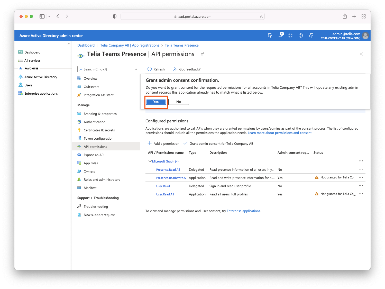The height and width of the screenshot is (289, 385).
Task: Click the Refresh toolbar button
Action: pyautogui.click(x=156, y=69)
